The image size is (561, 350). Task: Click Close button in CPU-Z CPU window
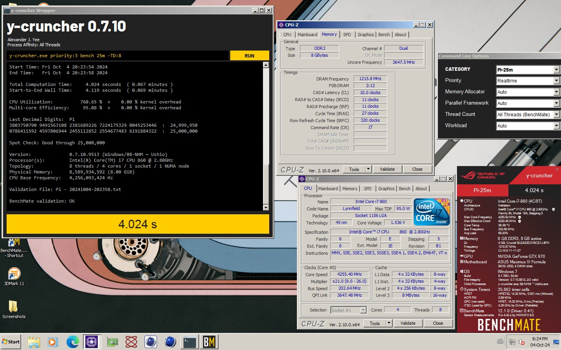coord(438,323)
